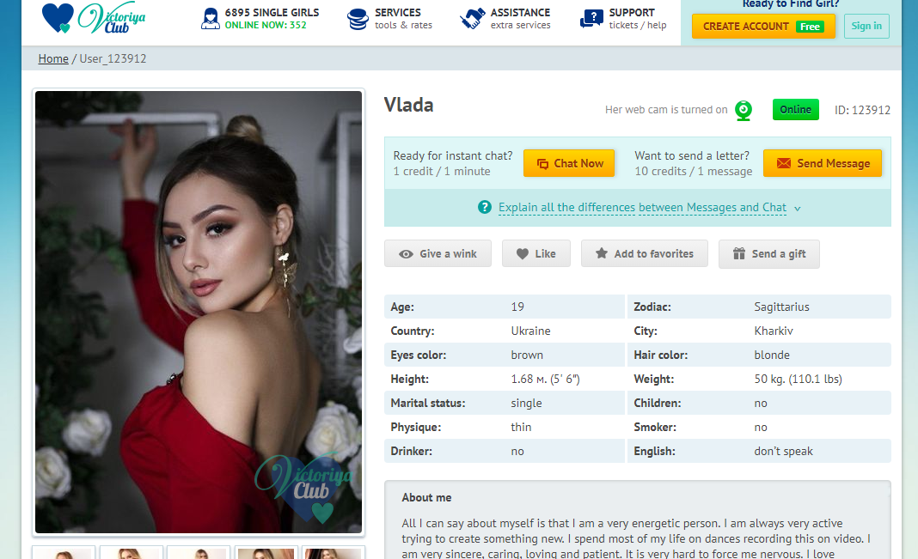This screenshot has height=559, width=918.
Task: Click the Send a gift button
Action: 769,254
